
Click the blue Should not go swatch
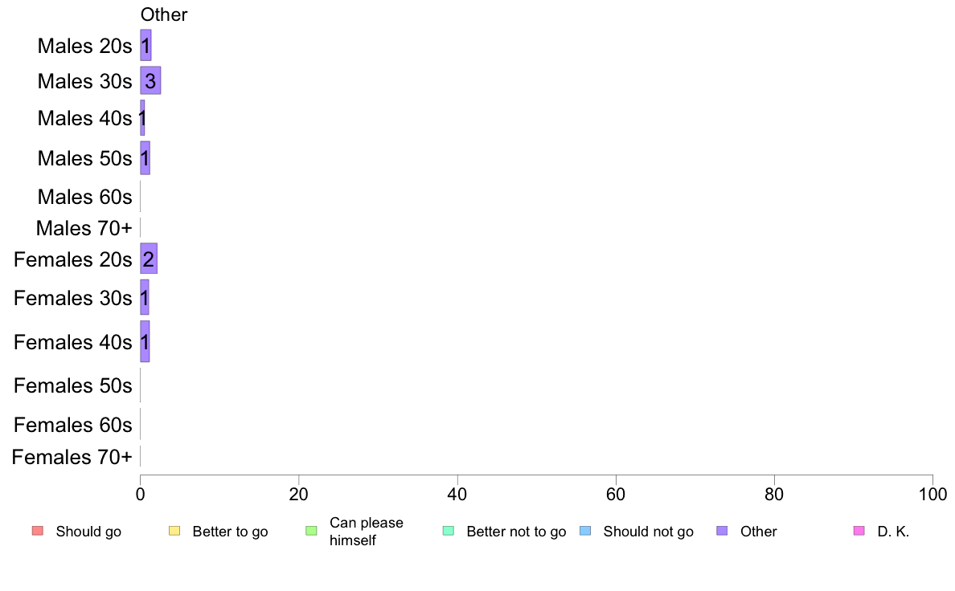(585, 531)
